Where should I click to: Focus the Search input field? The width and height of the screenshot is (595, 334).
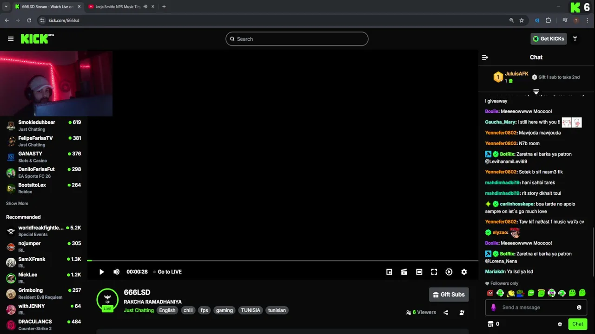297,39
